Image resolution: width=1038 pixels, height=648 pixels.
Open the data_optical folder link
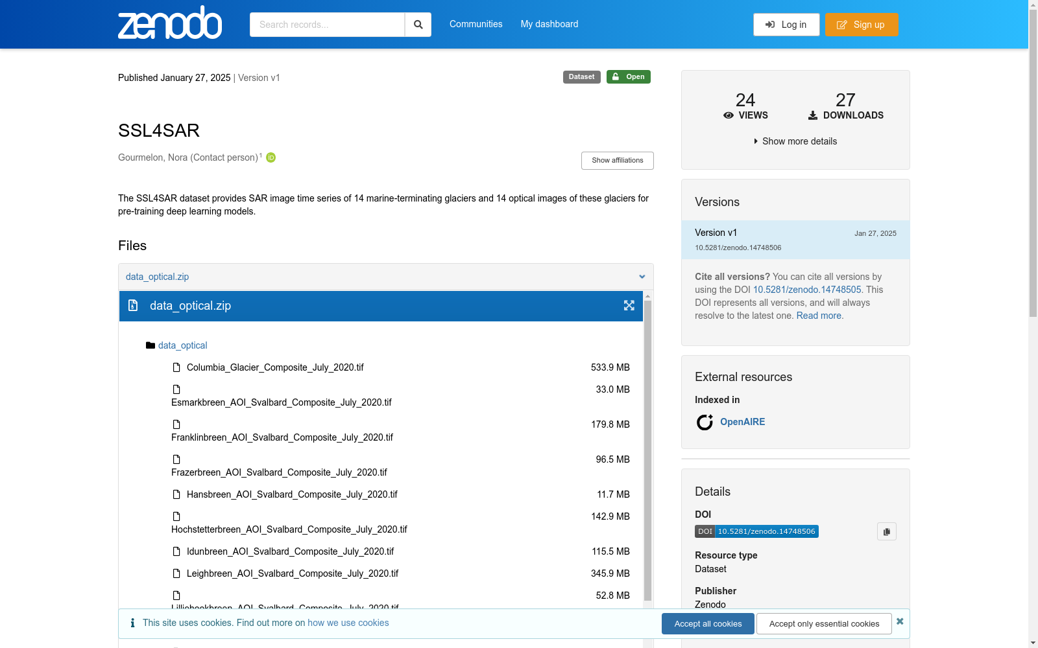pos(183,345)
